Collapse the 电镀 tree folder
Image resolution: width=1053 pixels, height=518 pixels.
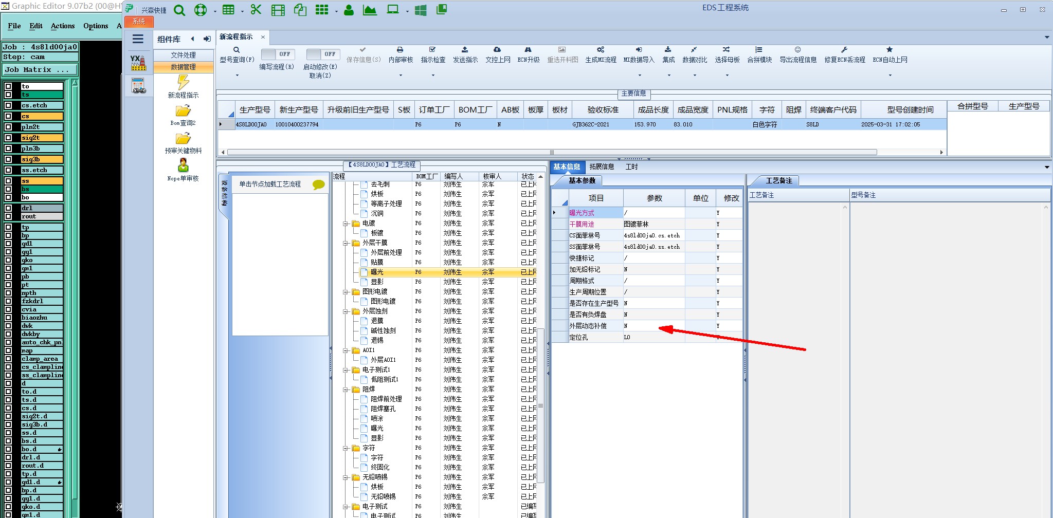pyautogui.click(x=346, y=224)
